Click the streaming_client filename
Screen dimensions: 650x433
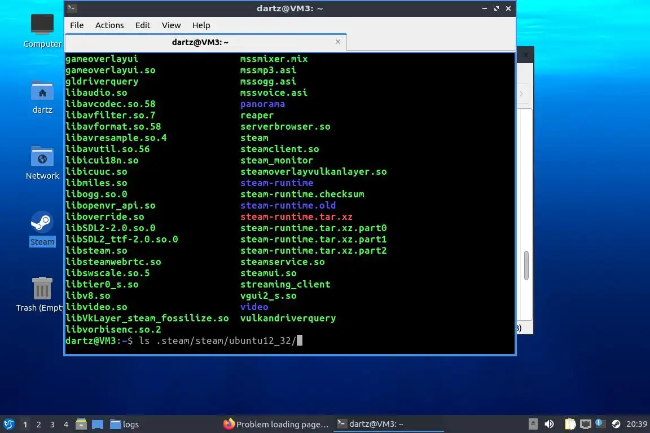click(x=285, y=285)
